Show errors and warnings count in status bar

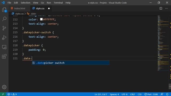click(x=12, y=94)
